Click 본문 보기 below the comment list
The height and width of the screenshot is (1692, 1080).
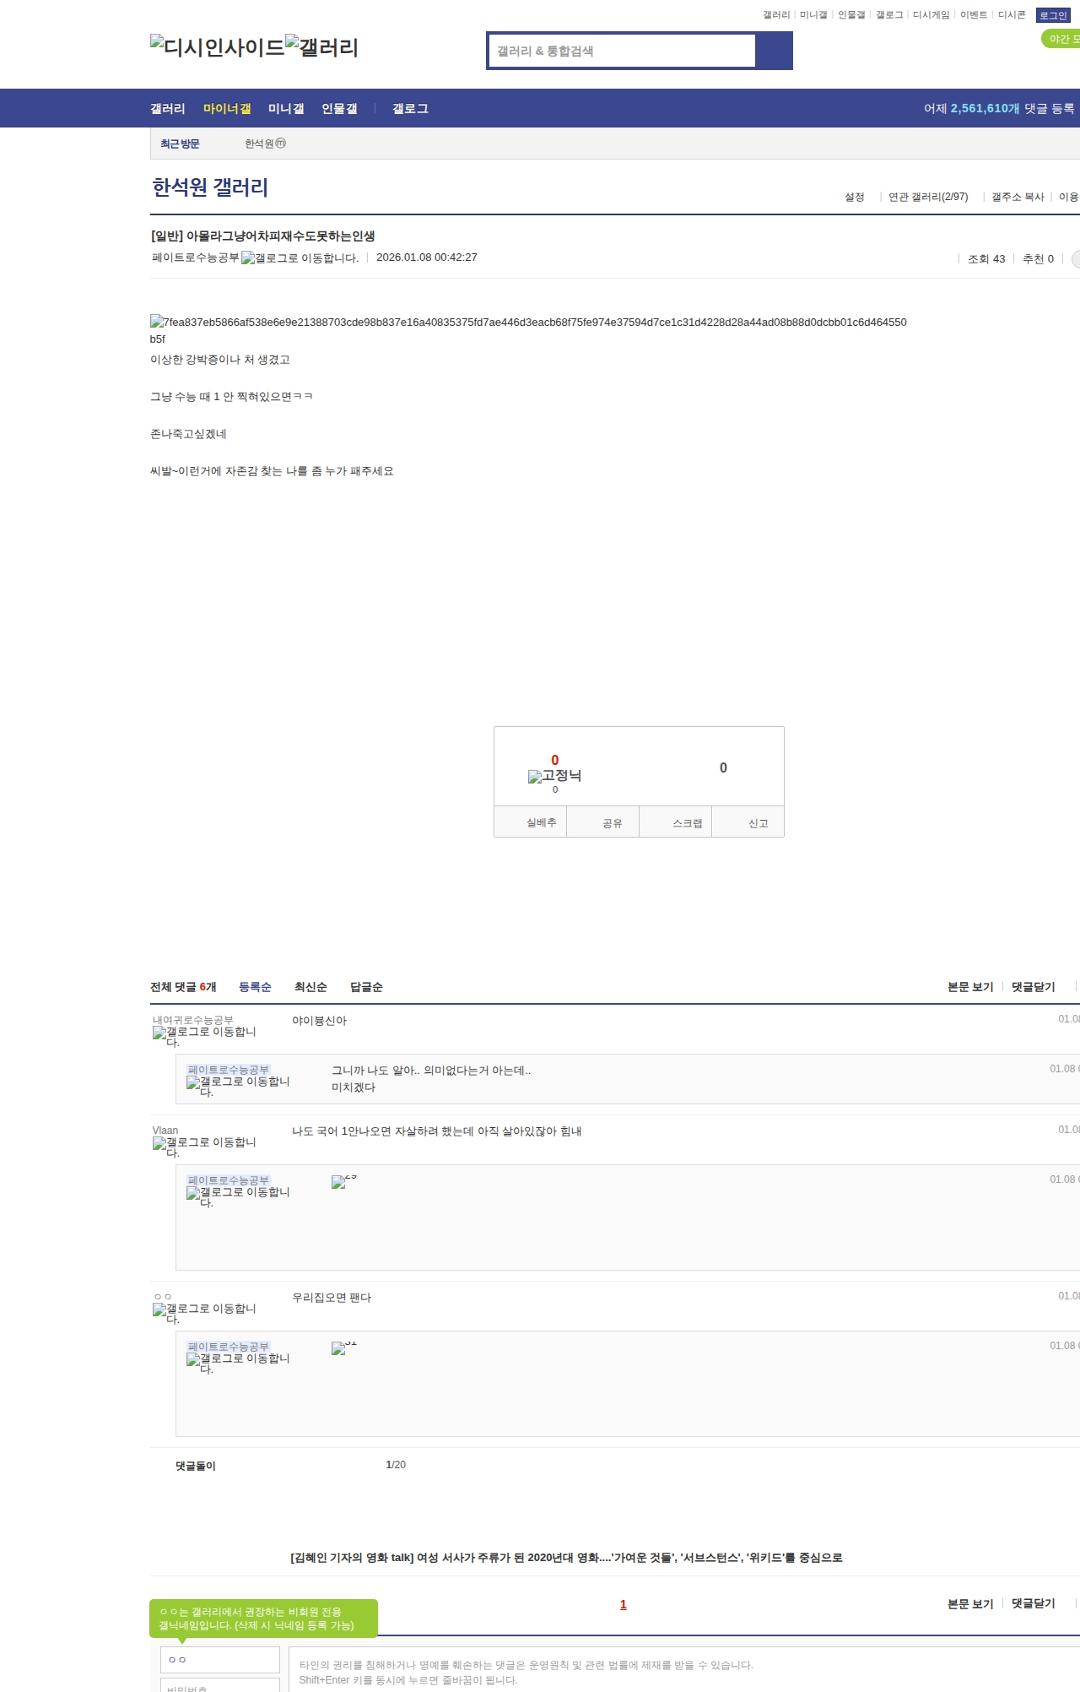[x=970, y=1603]
